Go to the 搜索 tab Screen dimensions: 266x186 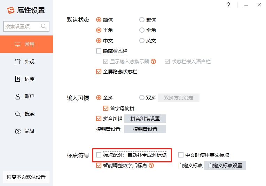click(26, 114)
